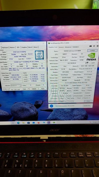Click the Lookup button in GPU-Z
99x177 pixels.
[92, 50]
